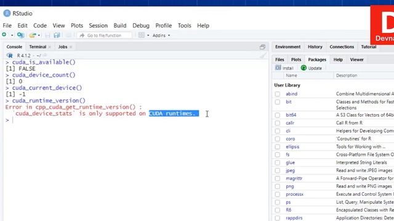The width and height of the screenshot is (394, 221).
Task: Click the Print document icon
Action: pyautogui.click(x=68, y=36)
